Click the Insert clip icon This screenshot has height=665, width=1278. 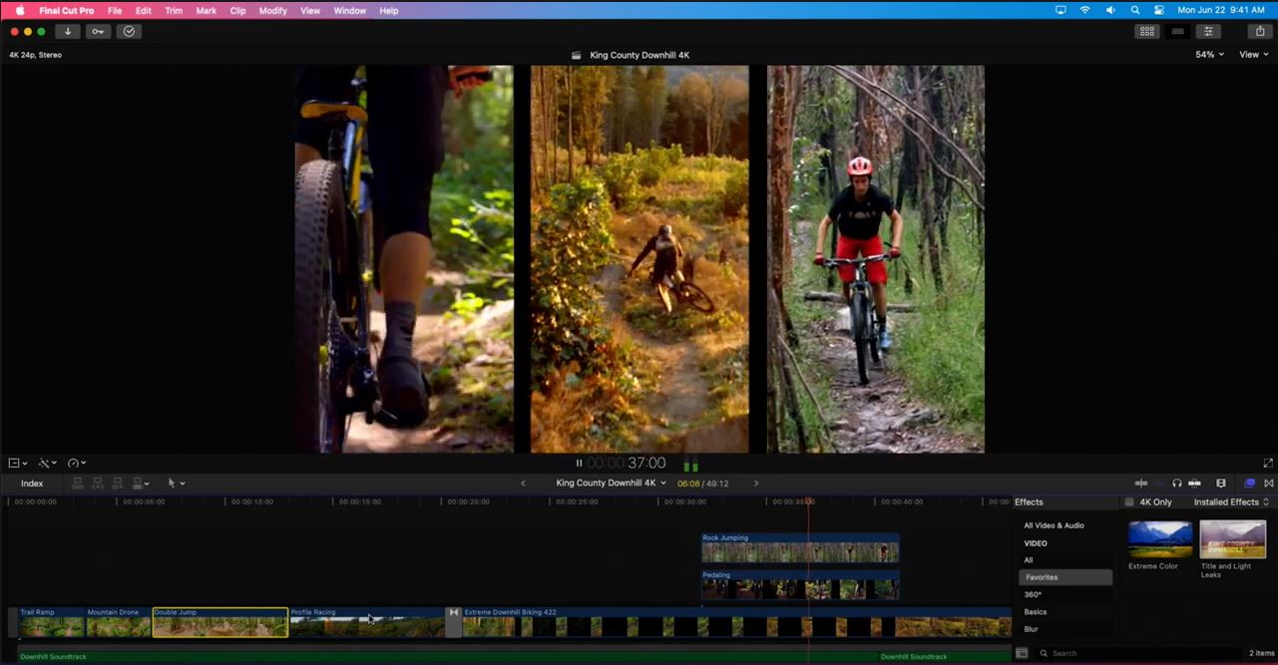pyautogui.click(x=98, y=484)
